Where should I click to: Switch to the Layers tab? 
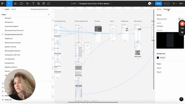coord(7,9)
